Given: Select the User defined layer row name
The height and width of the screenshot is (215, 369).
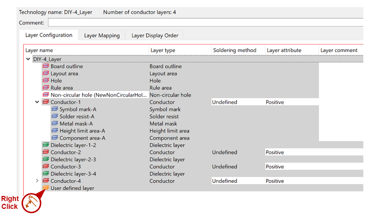Looking at the screenshot, I should [72, 188].
